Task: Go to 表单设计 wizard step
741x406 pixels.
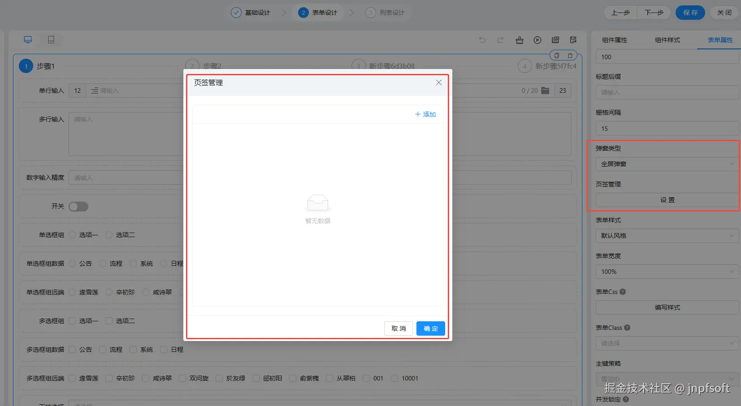Action: pyautogui.click(x=318, y=13)
